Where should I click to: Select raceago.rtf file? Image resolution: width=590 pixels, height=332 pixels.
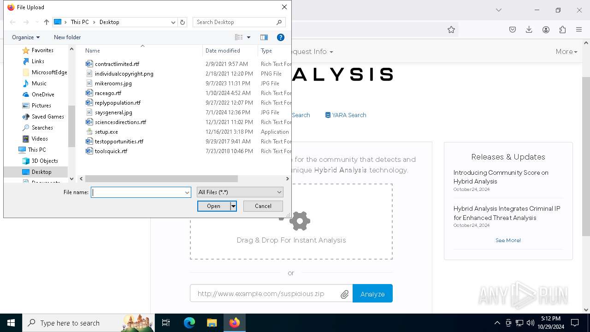point(108,93)
